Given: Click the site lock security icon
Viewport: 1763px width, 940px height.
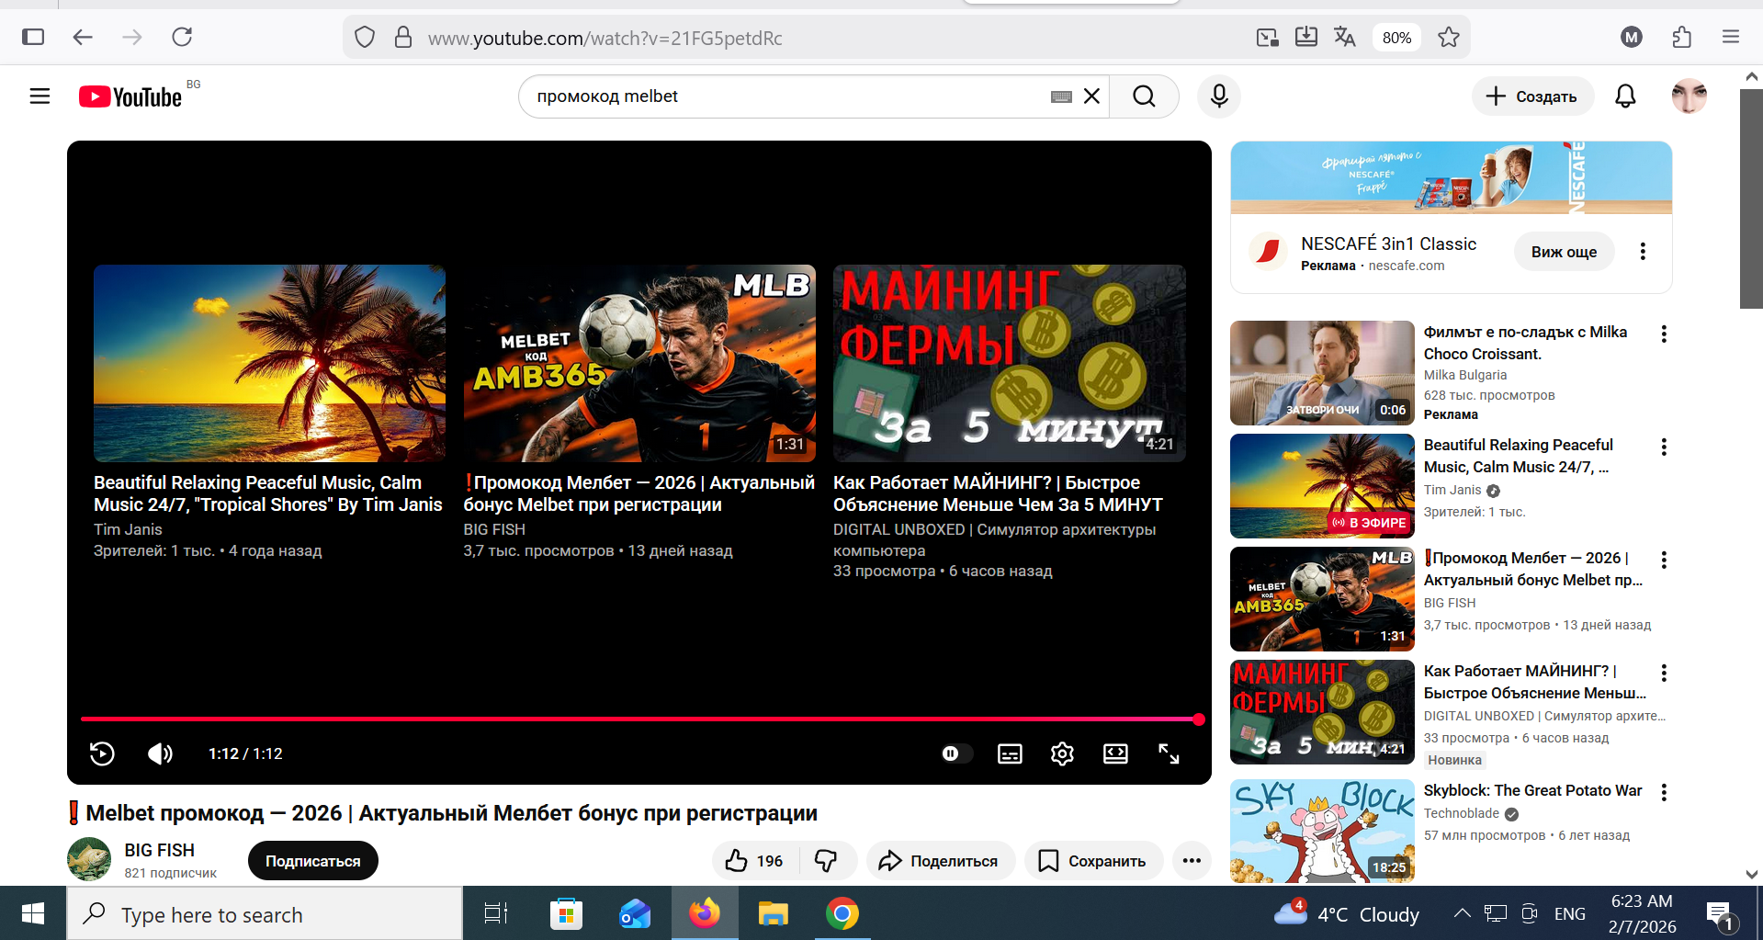Looking at the screenshot, I should 402,37.
